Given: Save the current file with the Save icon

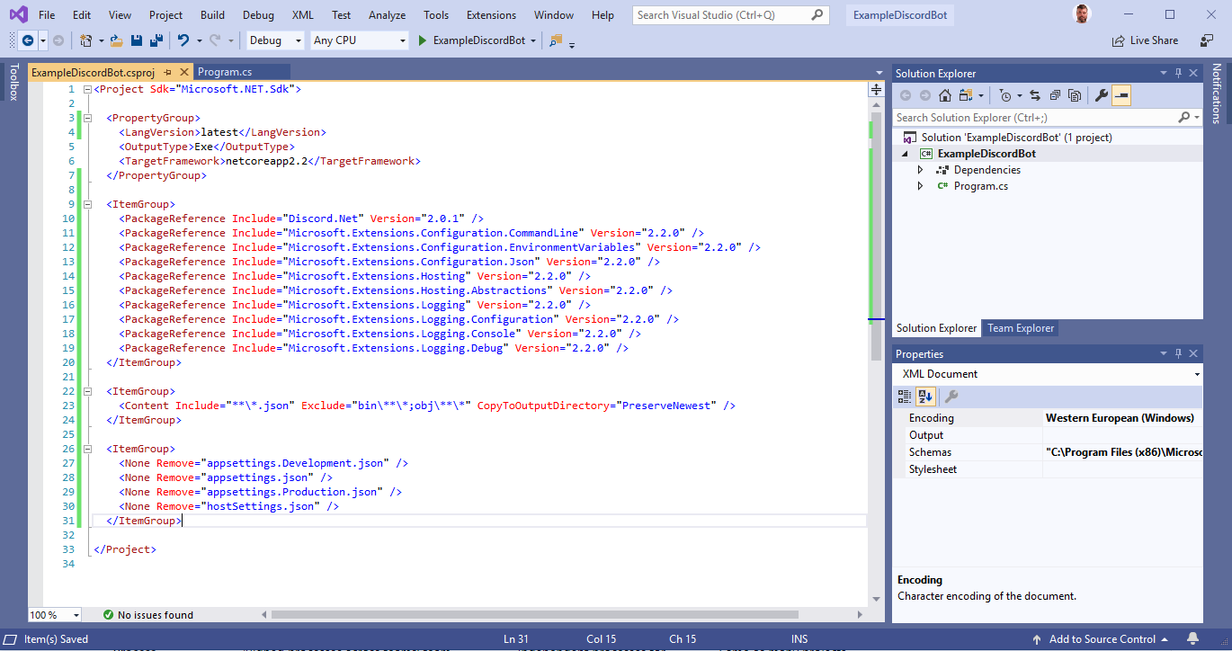Looking at the screenshot, I should 137,40.
